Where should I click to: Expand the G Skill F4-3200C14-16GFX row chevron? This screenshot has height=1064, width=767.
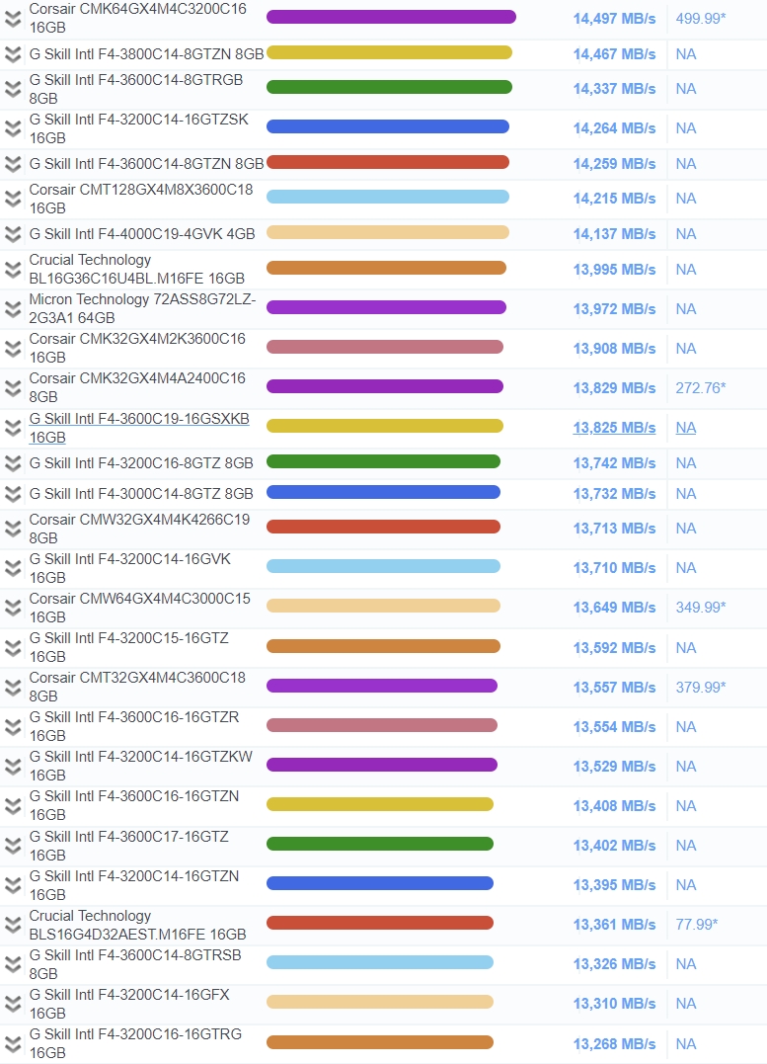[13, 1003]
